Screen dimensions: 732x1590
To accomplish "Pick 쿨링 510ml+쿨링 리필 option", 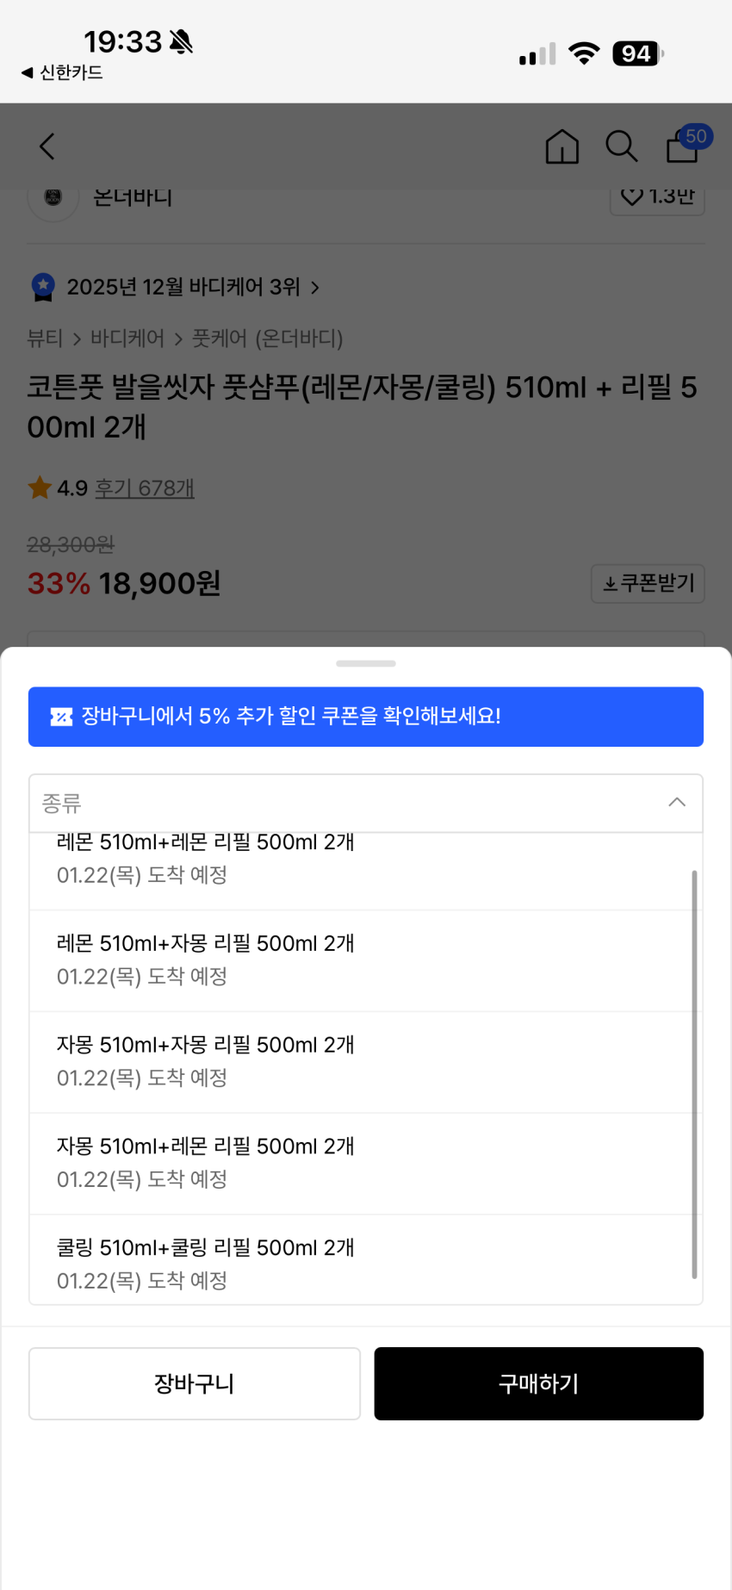I will pos(205,1263).
